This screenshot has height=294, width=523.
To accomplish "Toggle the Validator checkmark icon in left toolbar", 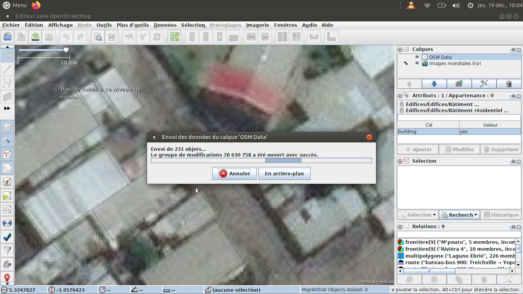I will click(x=7, y=237).
